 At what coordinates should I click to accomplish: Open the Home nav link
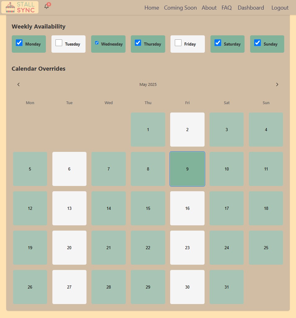tap(152, 8)
